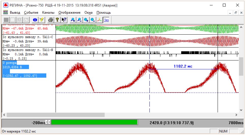Zoom out amplitude with magnifier minus
The image size is (246, 135).
(x=80, y=20)
